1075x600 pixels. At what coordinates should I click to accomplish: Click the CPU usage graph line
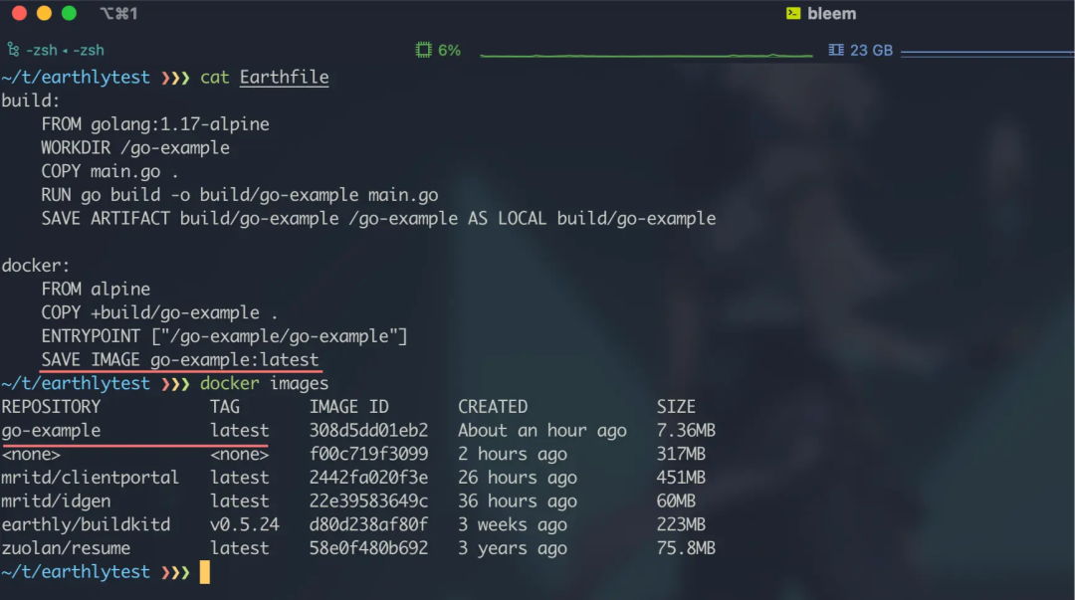click(646, 55)
